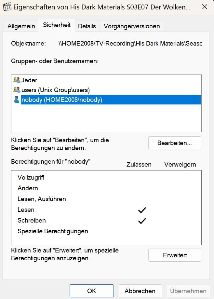The height and width of the screenshot is (299, 214).
Task: Select nobody (HOME2008\nobody) entry
Action: [x=111, y=100]
